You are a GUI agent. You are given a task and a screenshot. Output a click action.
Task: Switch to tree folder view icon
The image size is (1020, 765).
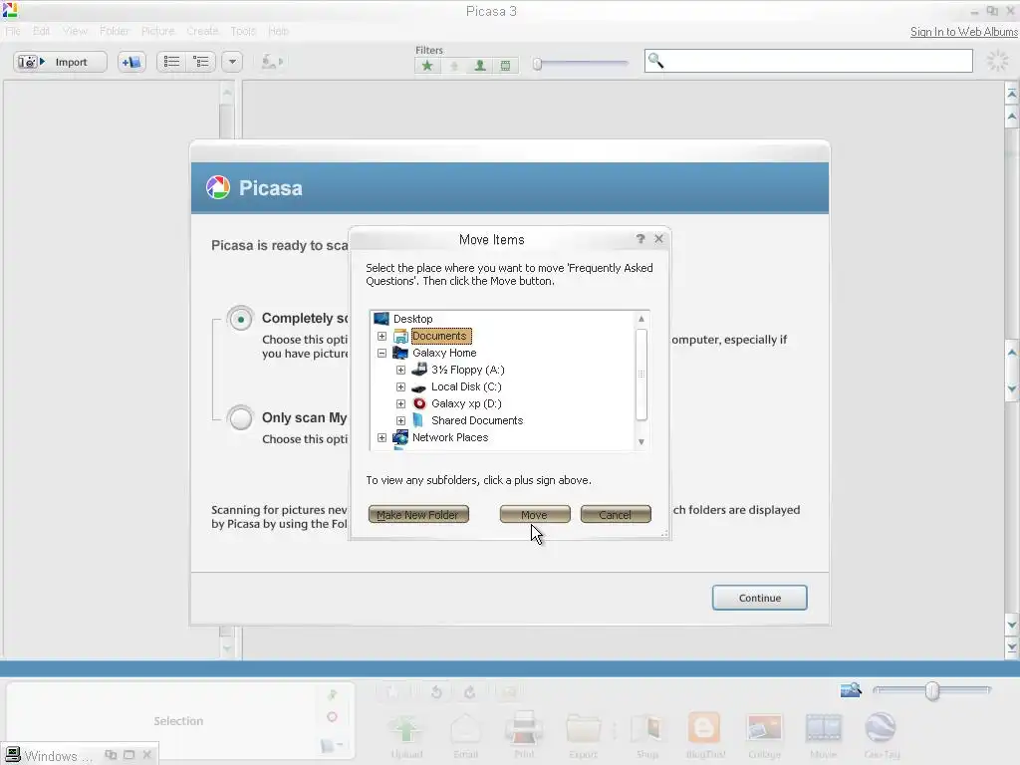[x=201, y=62]
